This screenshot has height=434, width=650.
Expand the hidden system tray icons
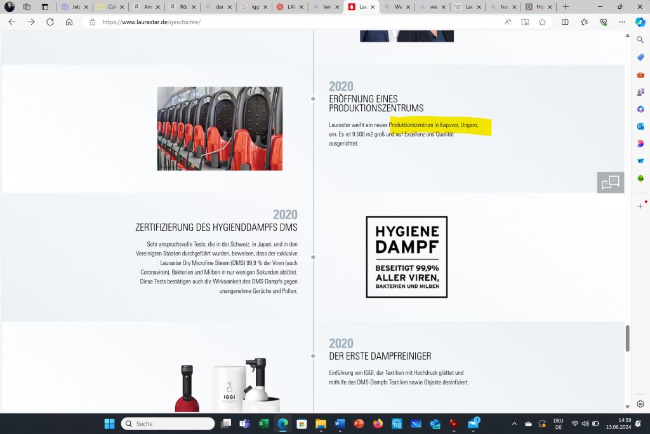coord(514,424)
